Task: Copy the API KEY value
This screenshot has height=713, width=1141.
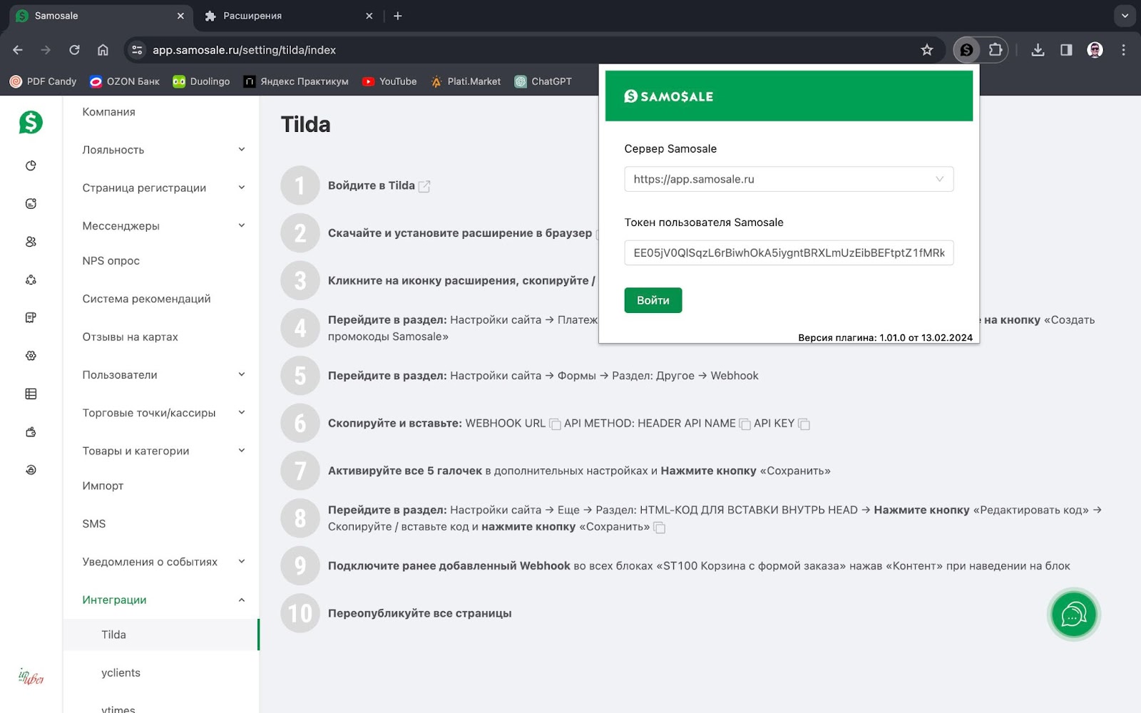Action: tap(804, 424)
